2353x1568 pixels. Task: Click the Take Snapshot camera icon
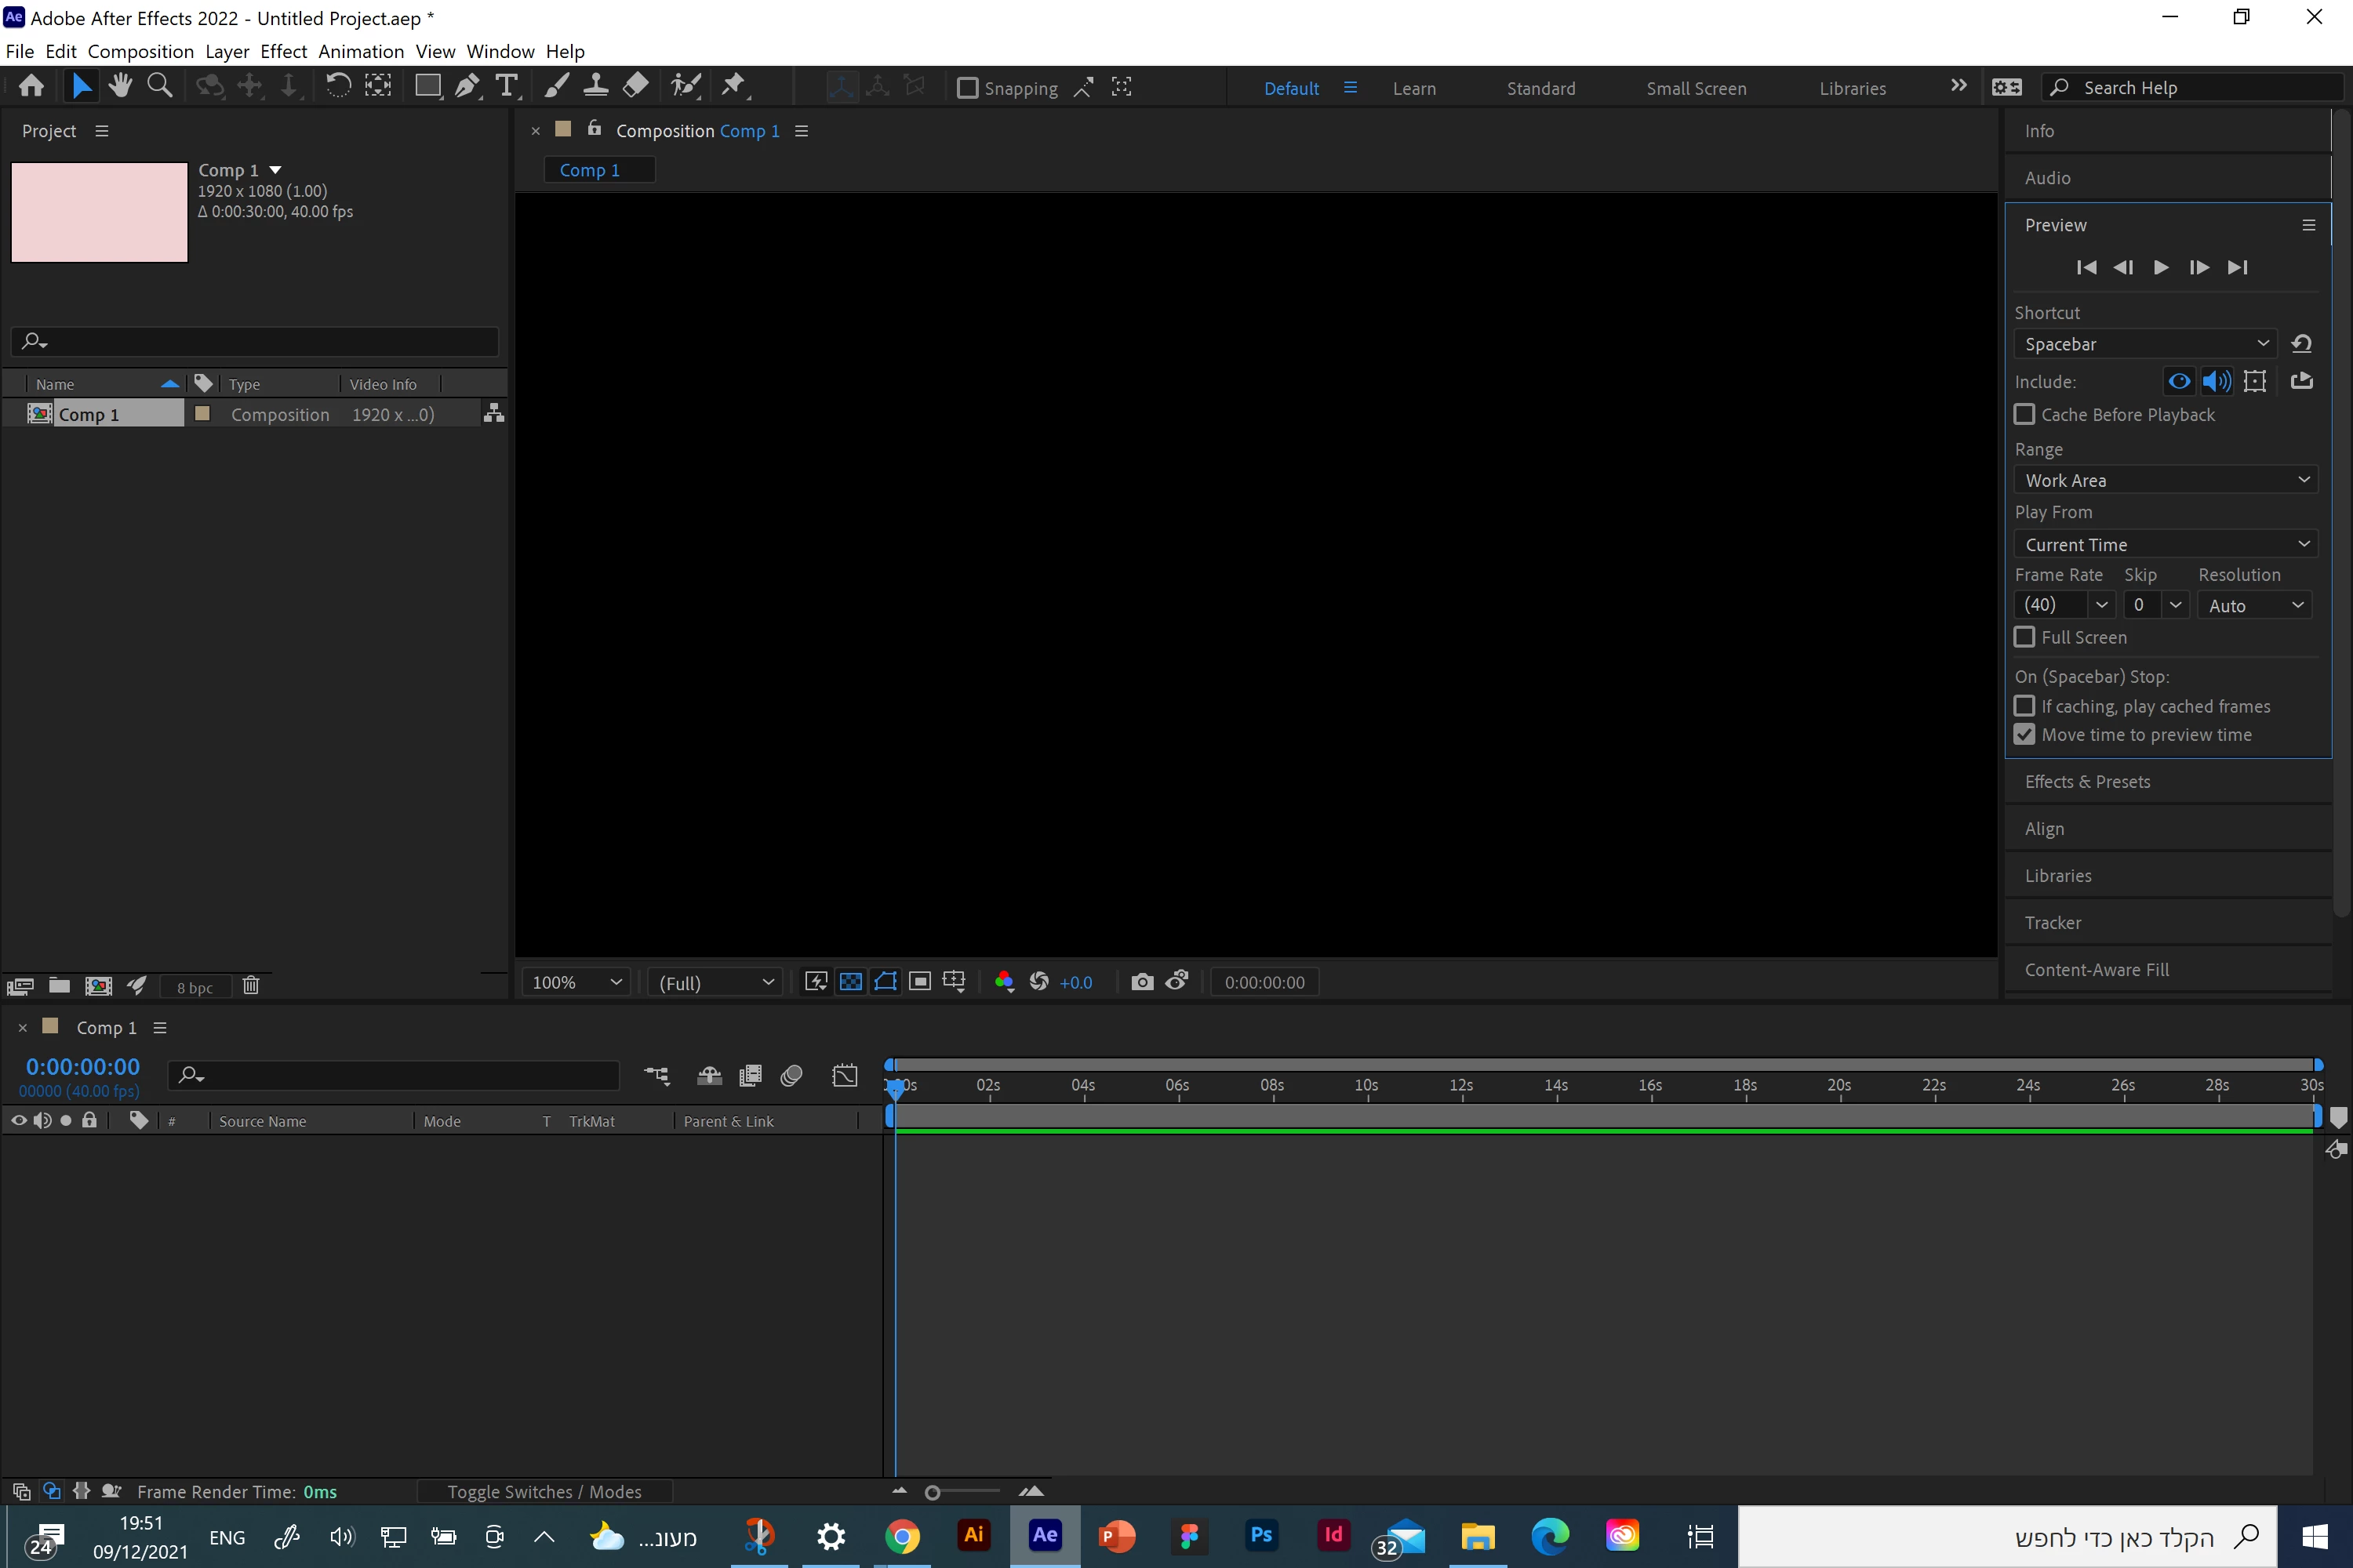click(1141, 982)
